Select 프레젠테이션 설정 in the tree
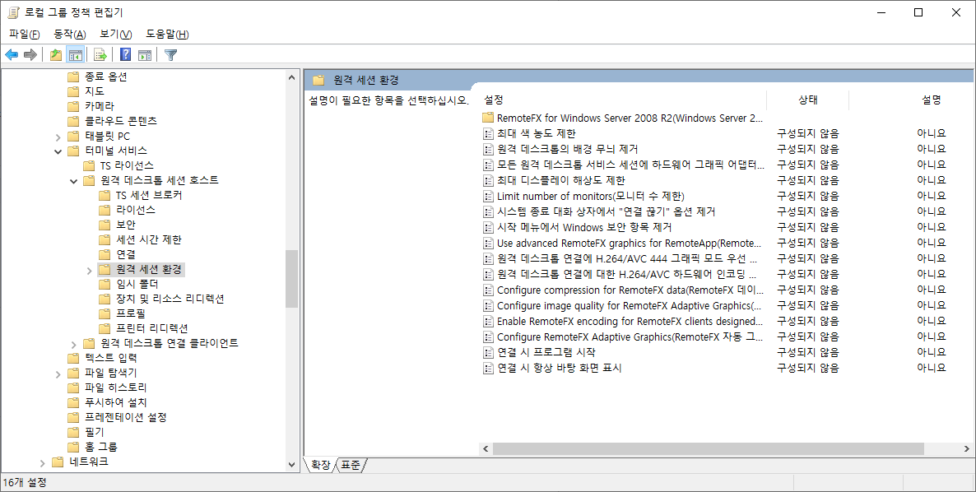Image resolution: width=976 pixels, height=492 pixels. coord(126,417)
